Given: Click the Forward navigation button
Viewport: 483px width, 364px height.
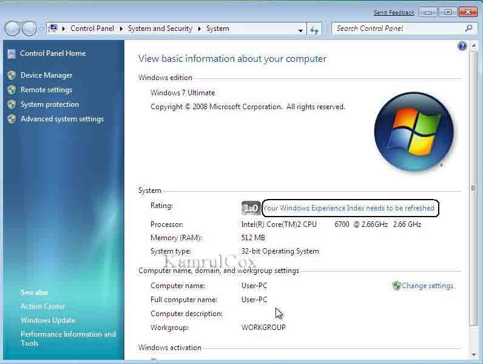Looking at the screenshot, I should tap(30, 29).
